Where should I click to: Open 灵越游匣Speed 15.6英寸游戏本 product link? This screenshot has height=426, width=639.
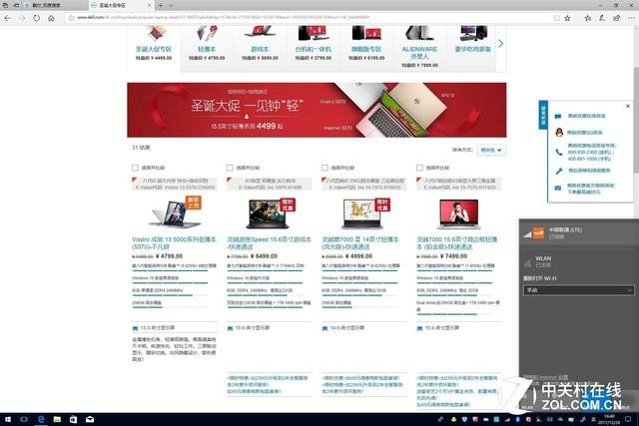[269, 243]
